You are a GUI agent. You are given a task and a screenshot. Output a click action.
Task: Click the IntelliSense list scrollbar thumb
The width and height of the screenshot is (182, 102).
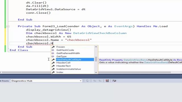coord(96,59)
